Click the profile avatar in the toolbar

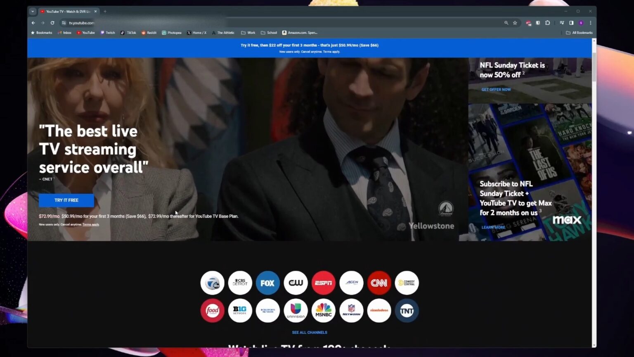tap(581, 23)
